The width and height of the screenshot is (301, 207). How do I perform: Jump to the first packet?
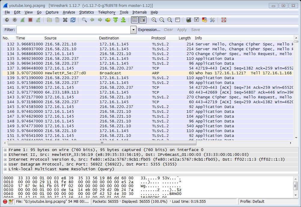pyautogui.click(x=116, y=20)
